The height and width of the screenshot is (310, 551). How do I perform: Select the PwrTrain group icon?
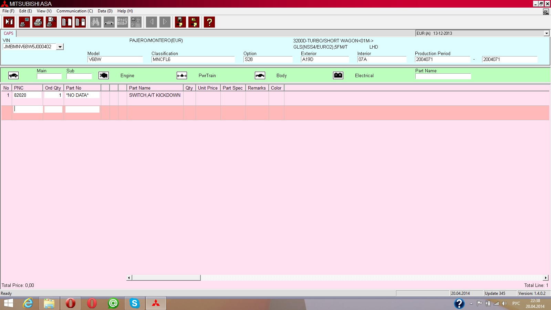[182, 75]
